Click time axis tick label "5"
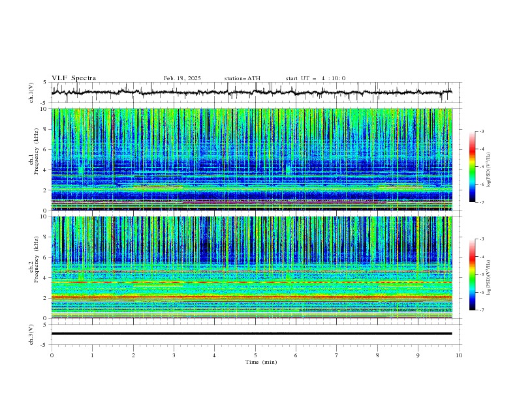The height and width of the screenshot is (399, 517). (x=255, y=355)
